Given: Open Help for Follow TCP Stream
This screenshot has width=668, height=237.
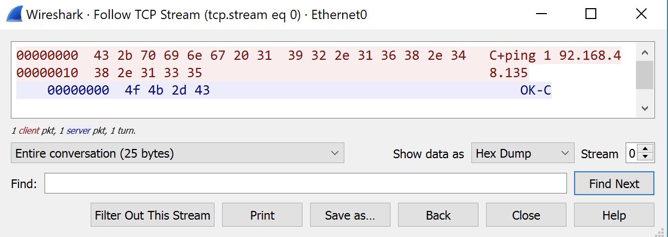Looking at the screenshot, I should tap(614, 215).
